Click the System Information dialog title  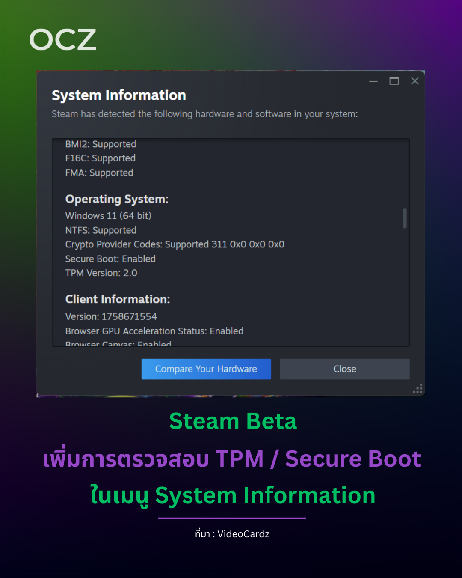(x=119, y=95)
